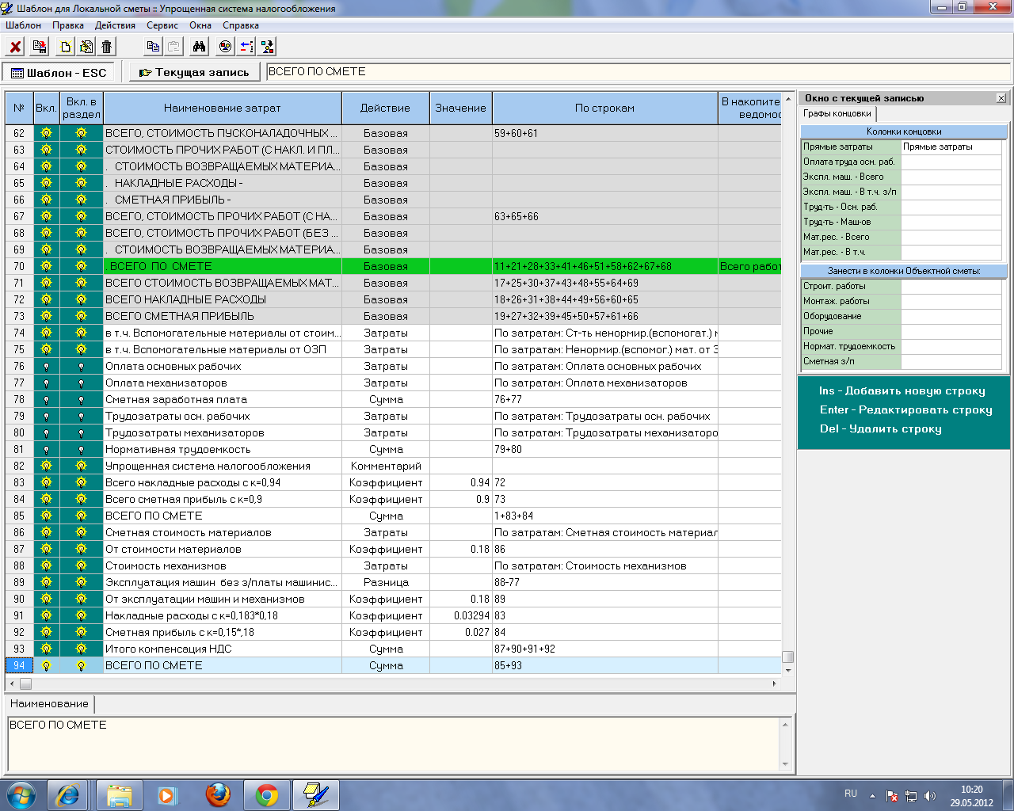
Task: Toggle the 'Вкл.' bulb for row 62
Action: [x=46, y=134]
